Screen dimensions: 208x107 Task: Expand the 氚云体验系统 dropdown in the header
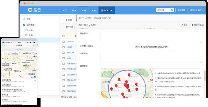(196, 10)
